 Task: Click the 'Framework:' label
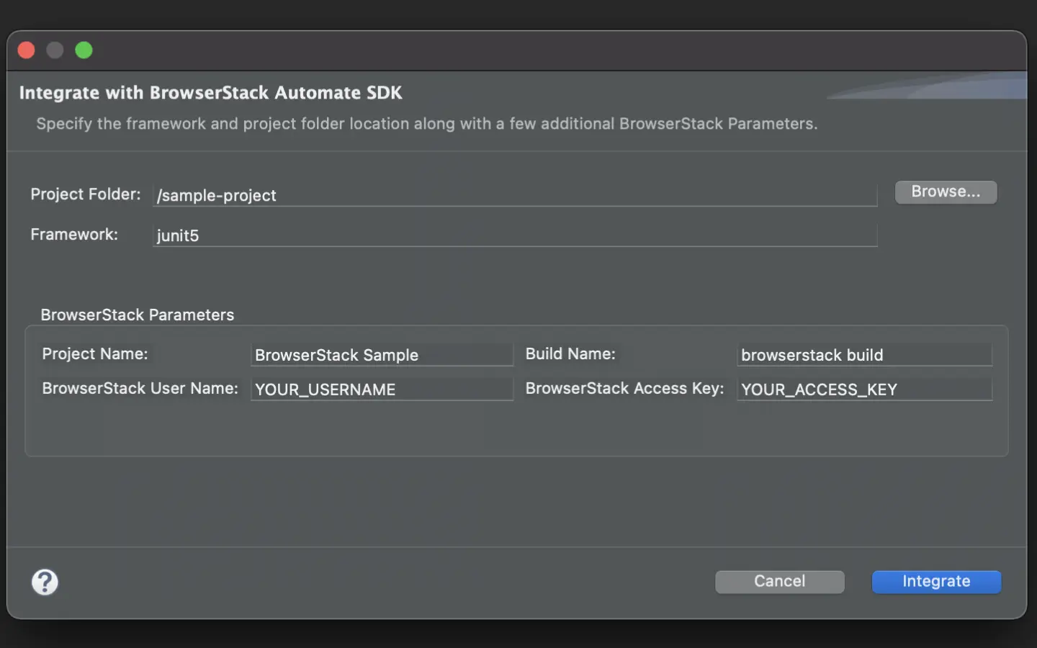(74, 235)
